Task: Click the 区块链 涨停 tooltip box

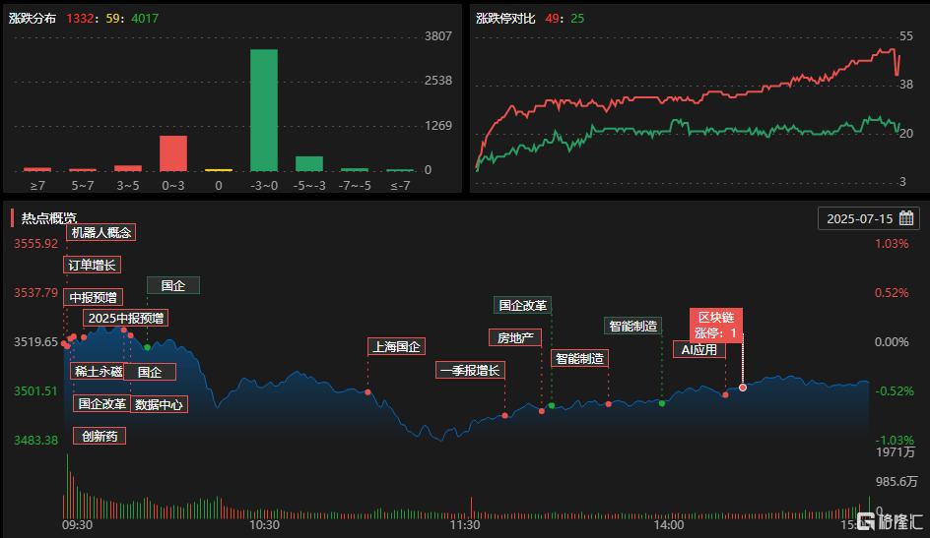Action: click(718, 325)
